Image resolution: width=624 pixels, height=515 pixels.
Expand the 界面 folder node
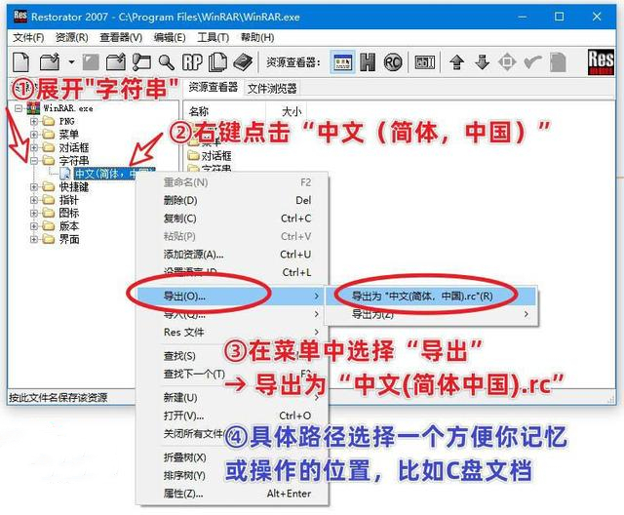(34, 239)
